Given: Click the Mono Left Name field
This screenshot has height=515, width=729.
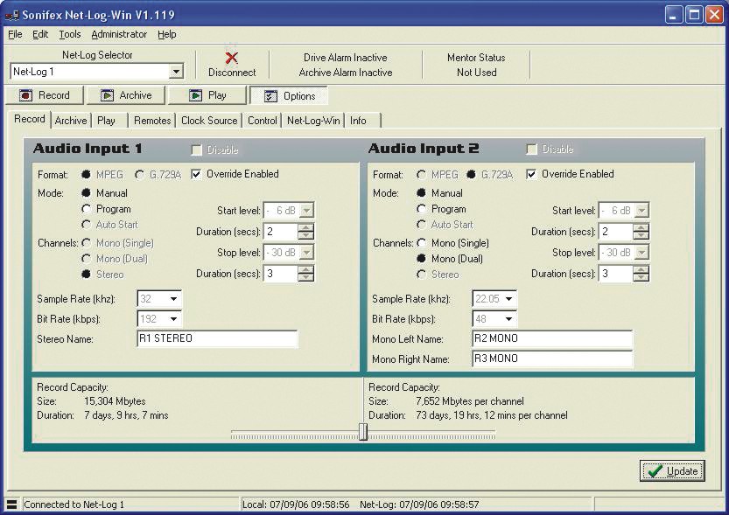Looking at the screenshot, I should (552, 338).
